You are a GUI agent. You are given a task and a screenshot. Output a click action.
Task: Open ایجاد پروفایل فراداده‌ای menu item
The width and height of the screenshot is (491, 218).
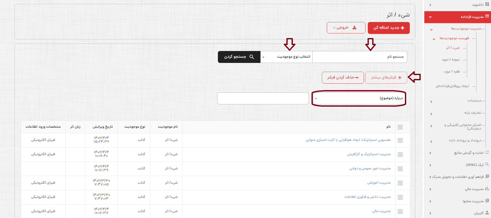[x=452, y=86]
